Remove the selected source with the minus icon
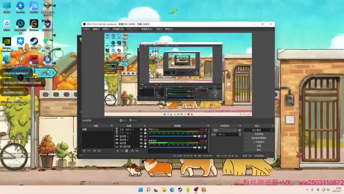Image resolution: width=344 pixels, height=194 pixels. coord(122,150)
